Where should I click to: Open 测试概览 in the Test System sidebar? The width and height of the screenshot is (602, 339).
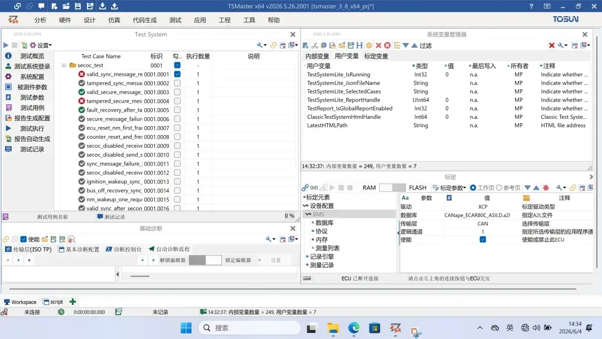click(x=32, y=56)
